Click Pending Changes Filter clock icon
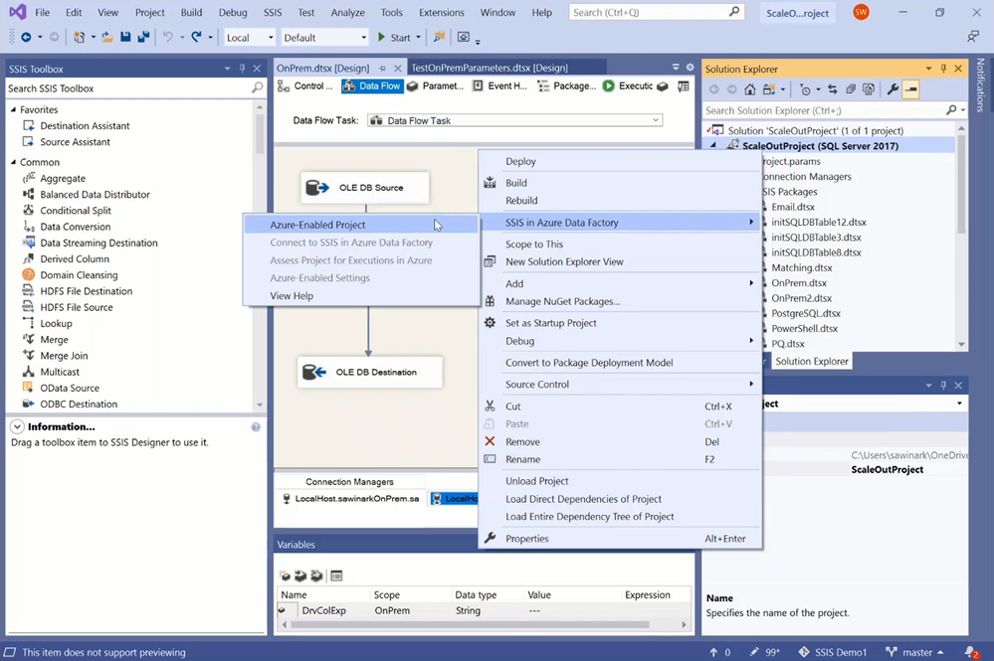Image resolution: width=994 pixels, height=661 pixels. 805,89
